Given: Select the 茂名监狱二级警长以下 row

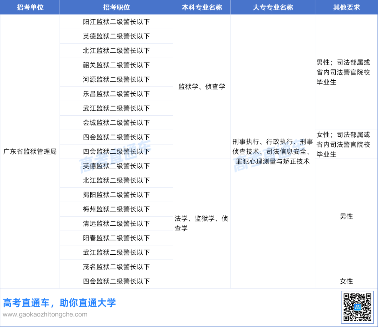Looking at the screenshot, I should tap(116, 267).
